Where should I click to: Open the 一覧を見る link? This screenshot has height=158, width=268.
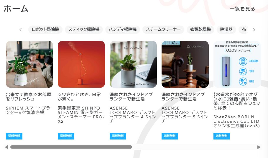(x=242, y=9)
